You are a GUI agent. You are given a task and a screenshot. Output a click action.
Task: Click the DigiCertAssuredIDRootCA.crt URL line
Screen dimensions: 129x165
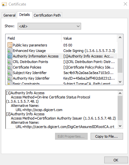[x=65, y=127]
